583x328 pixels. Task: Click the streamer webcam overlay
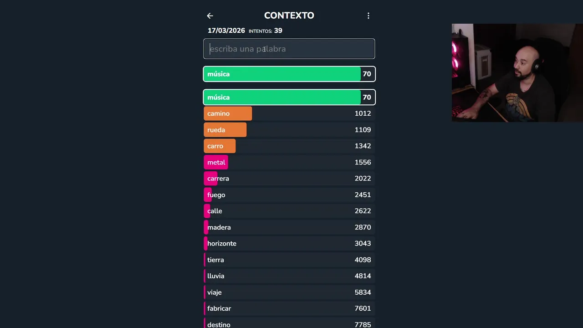tap(517, 73)
